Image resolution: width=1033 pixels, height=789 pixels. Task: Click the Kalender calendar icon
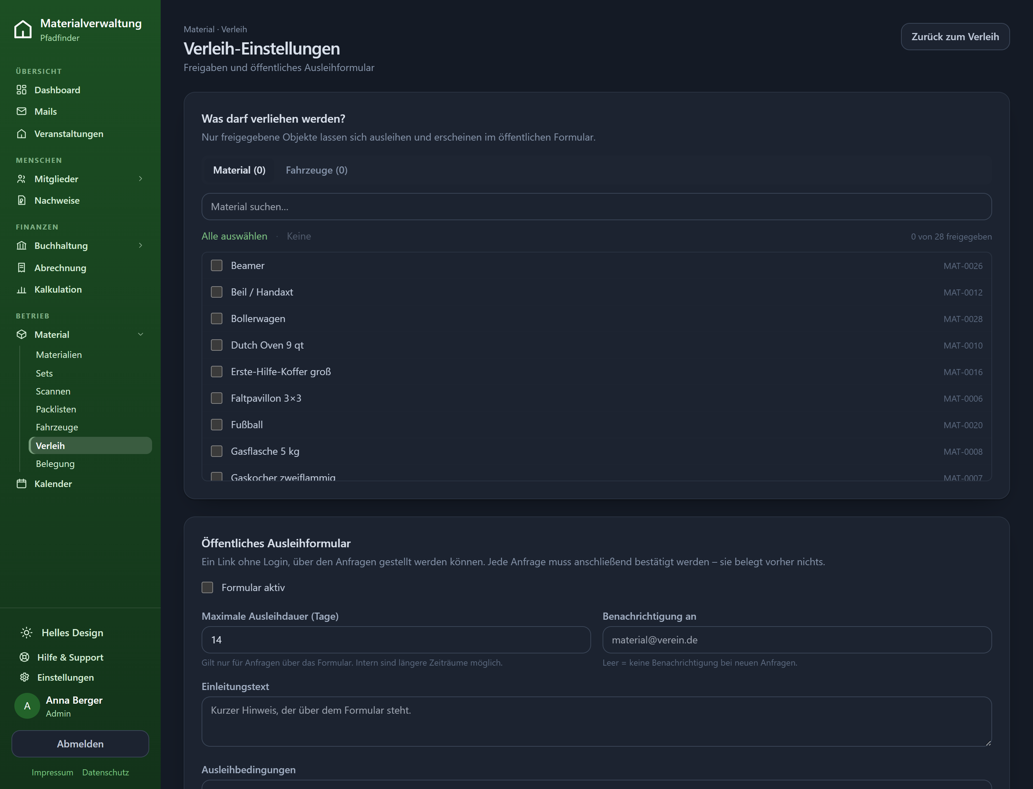[x=22, y=484]
